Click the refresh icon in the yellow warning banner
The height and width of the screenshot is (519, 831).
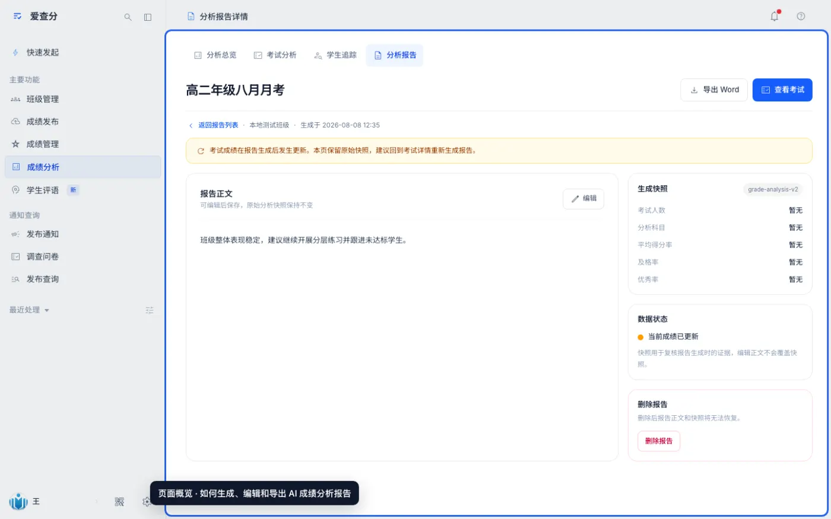[201, 151]
